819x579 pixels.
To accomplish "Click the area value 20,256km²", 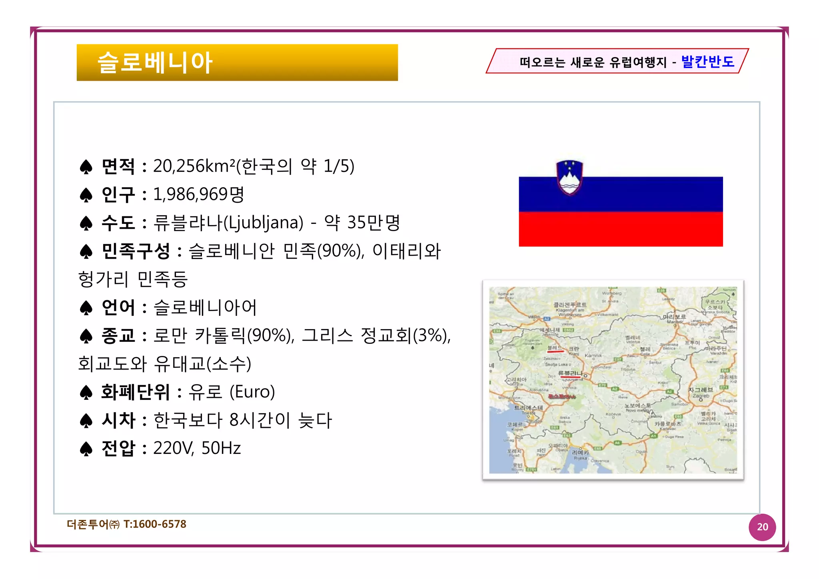I will (194, 166).
